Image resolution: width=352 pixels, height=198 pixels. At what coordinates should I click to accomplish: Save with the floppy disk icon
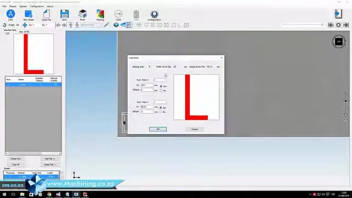click(64, 14)
